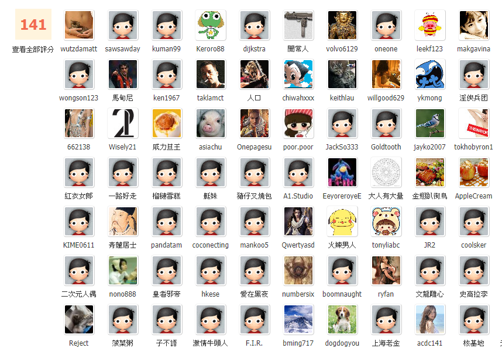Viewport: 502px width, 355px height.
Task: Click AppleCream's apple photo thumbnail
Action: point(474,172)
